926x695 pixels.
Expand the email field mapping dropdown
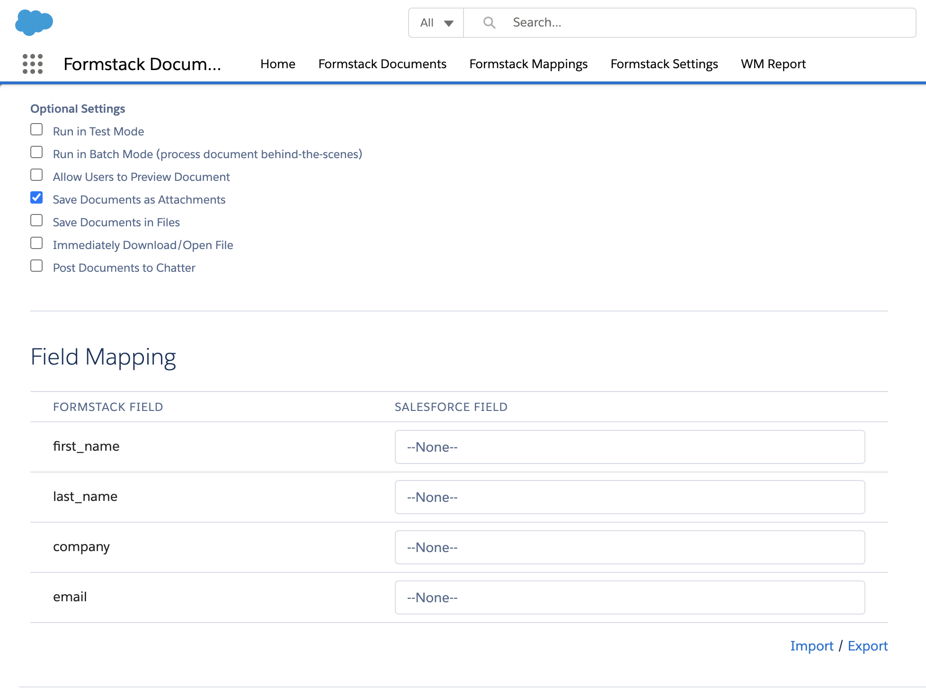pyautogui.click(x=630, y=597)
